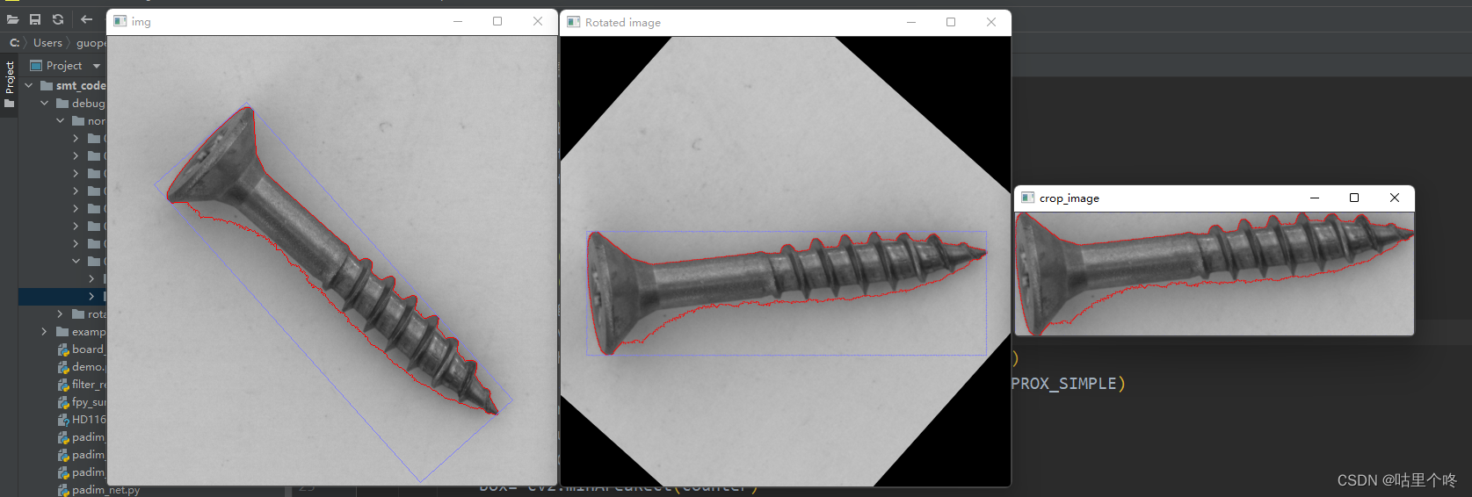This screenshot has width=1472, height=497.
Task: Open the Project view dropdown
Action: (x=97, y=66)
